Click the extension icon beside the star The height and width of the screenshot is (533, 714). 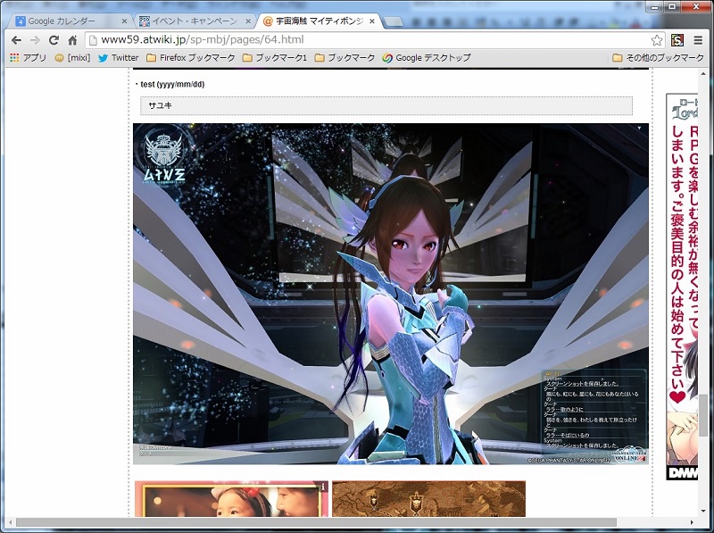(x=677, y=40)
